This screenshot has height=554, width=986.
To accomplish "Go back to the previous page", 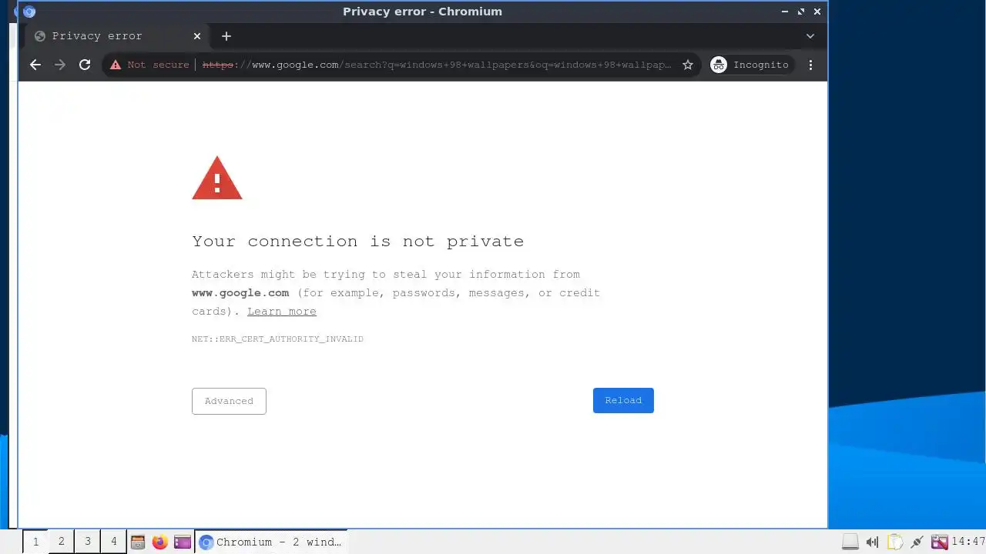I will click(x=35, y=65).
